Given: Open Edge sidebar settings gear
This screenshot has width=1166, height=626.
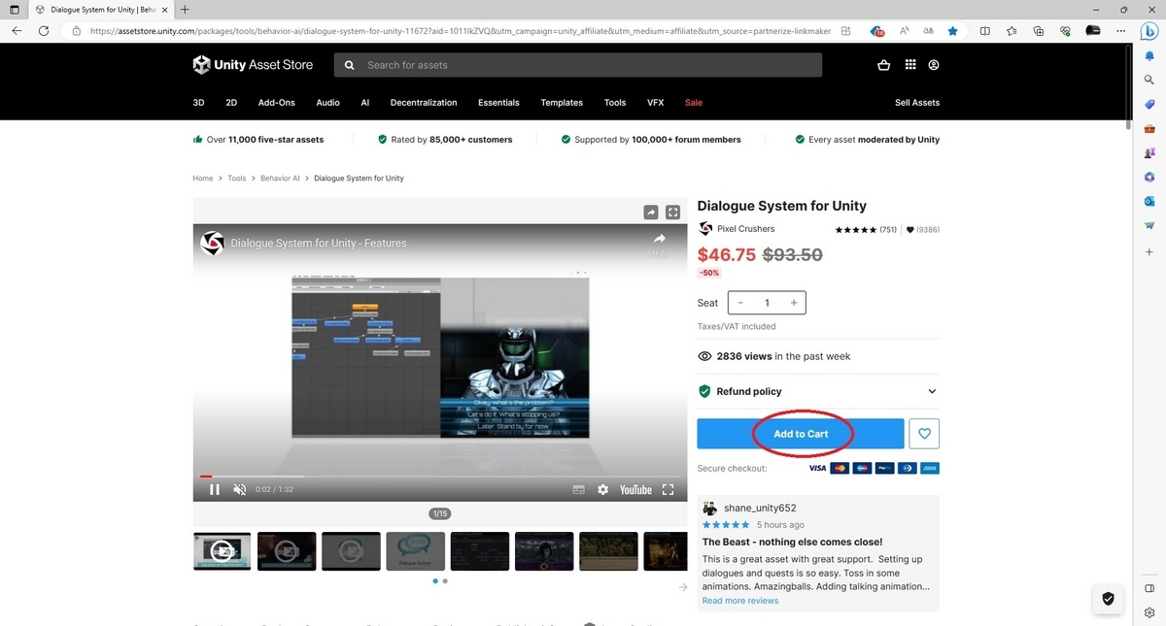Looking at the screenshot, I should point(1149,612).
